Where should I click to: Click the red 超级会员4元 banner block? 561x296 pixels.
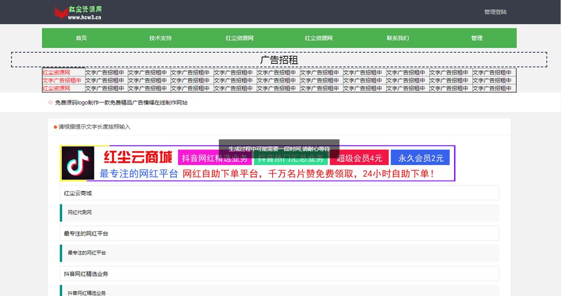click(360, 158)
